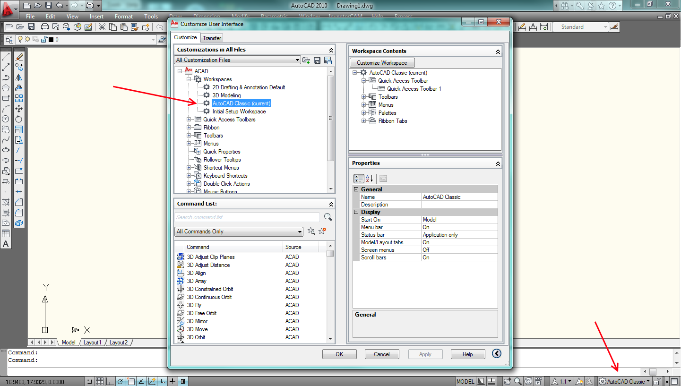The image size is (681, 386).
Task: Click the Customize Workspace button
Action: coord(382,63)
